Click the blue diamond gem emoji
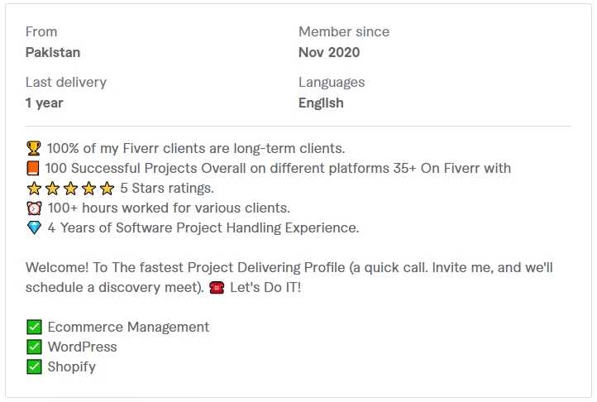 [34, 227]
